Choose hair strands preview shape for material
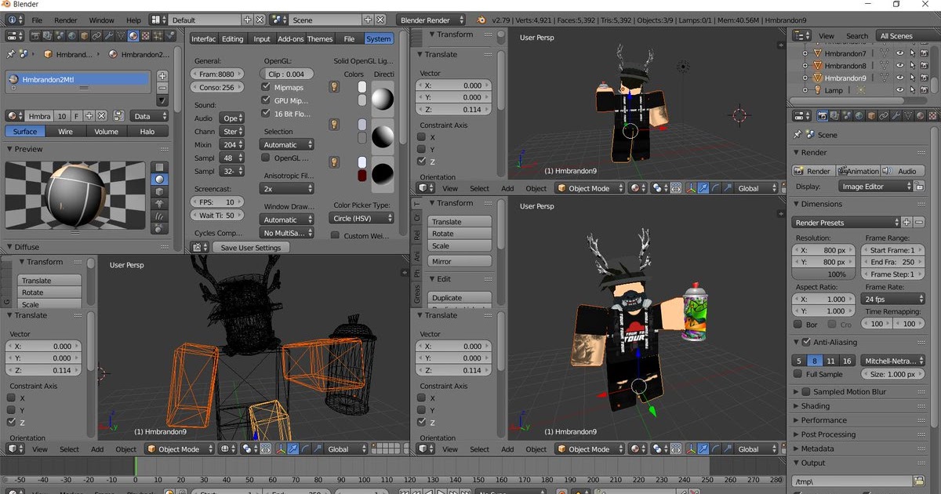The height and width of the screenshot is (494, 941). [160, 216]
